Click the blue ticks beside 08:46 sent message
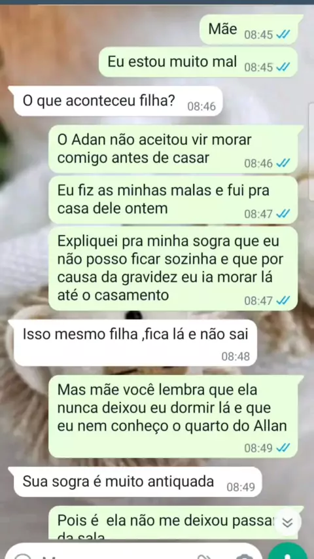This screenshot has width=314, height=559. [x=283, y=163]
